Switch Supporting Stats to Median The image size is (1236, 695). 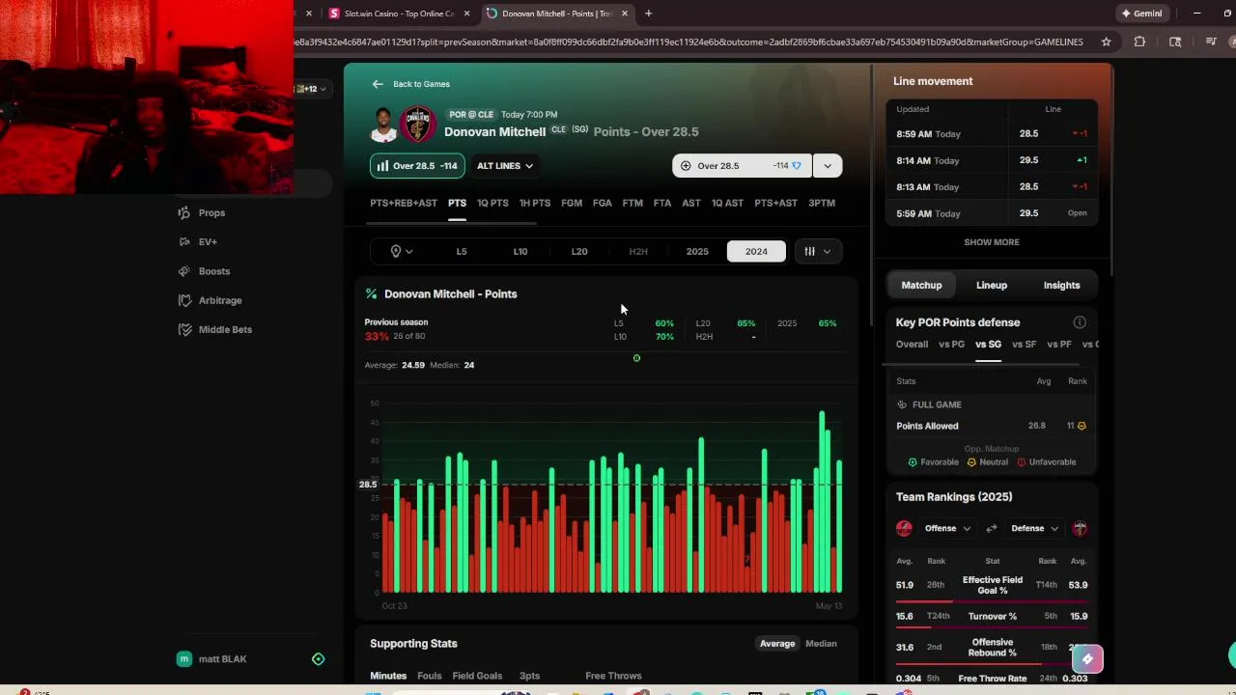click(821, 644)
